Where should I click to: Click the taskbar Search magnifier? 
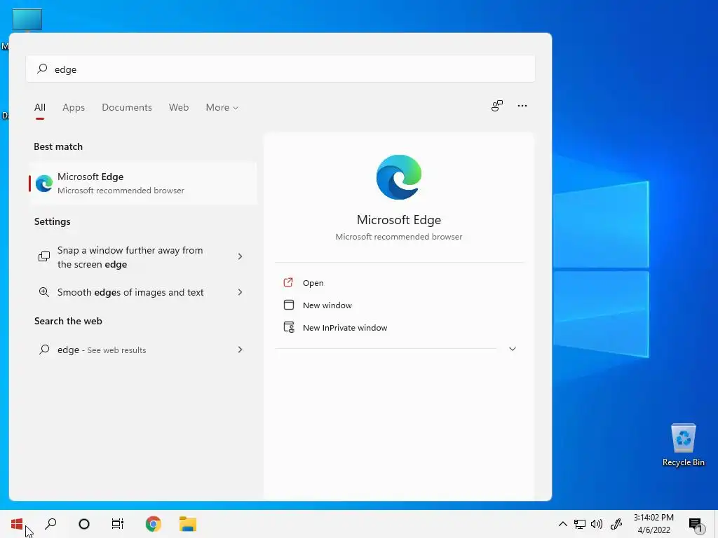(50, 524)
